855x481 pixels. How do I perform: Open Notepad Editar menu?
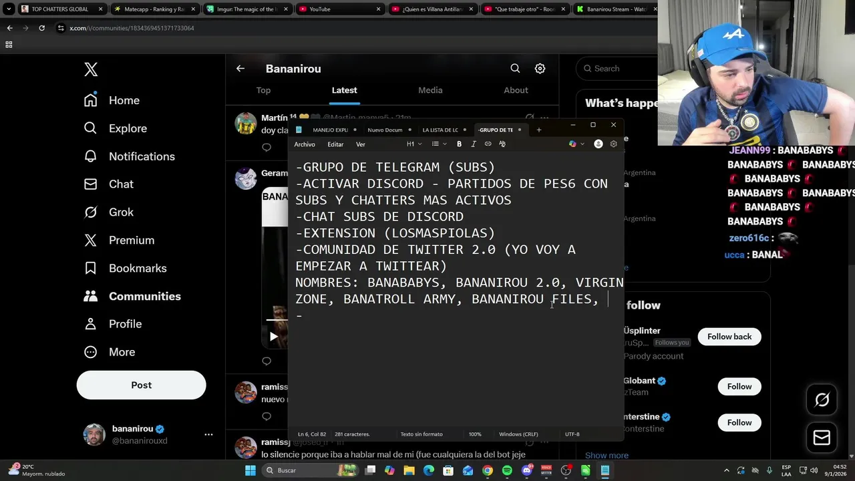(335, 144)
